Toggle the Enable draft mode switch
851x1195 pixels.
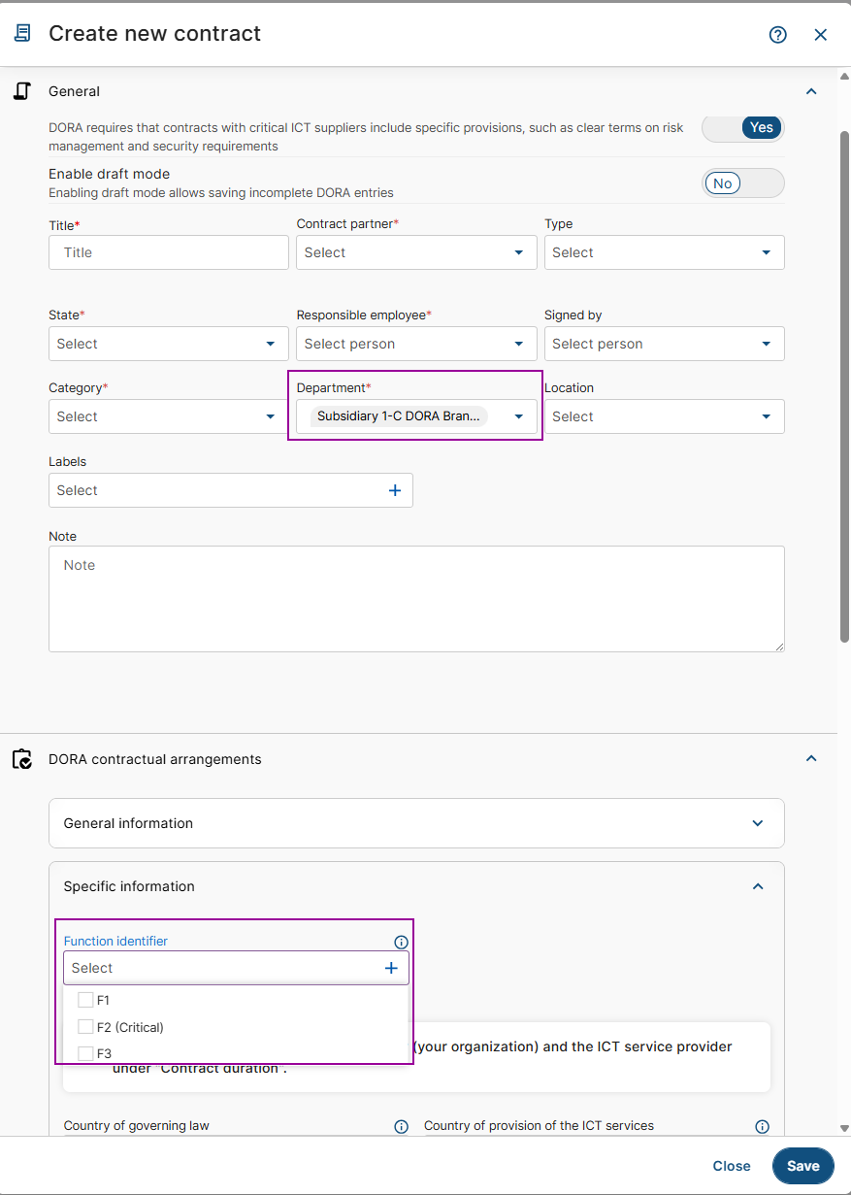pyautogui.click(x=743, y=183)
